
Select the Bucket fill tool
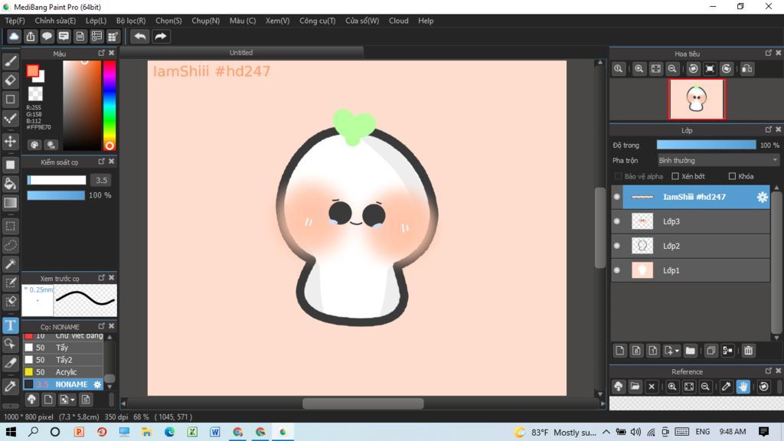(11, 184)
